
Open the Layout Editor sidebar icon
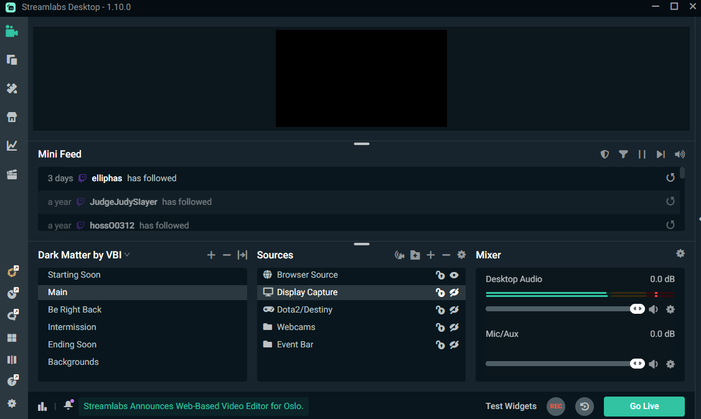[12, 60]
